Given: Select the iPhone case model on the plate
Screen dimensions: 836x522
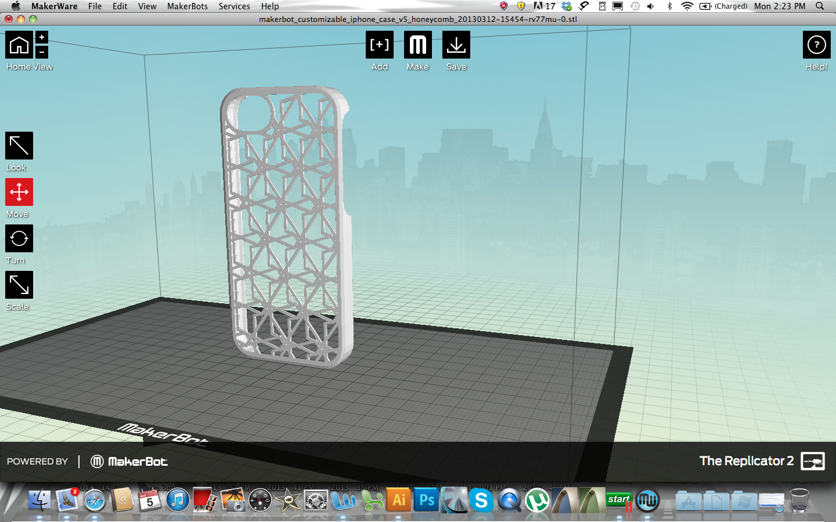Looking at the screenshot, I should pyautogui.click(x=287, y=226).
